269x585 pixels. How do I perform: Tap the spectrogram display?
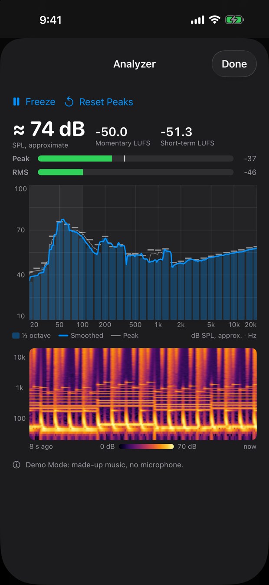point(143,394)
